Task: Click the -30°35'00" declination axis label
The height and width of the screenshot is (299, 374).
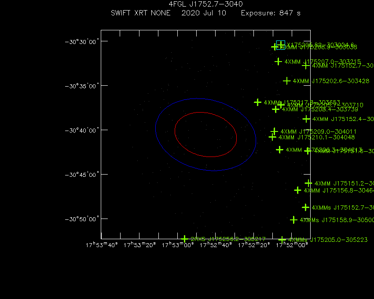Action: coord(82,86)
